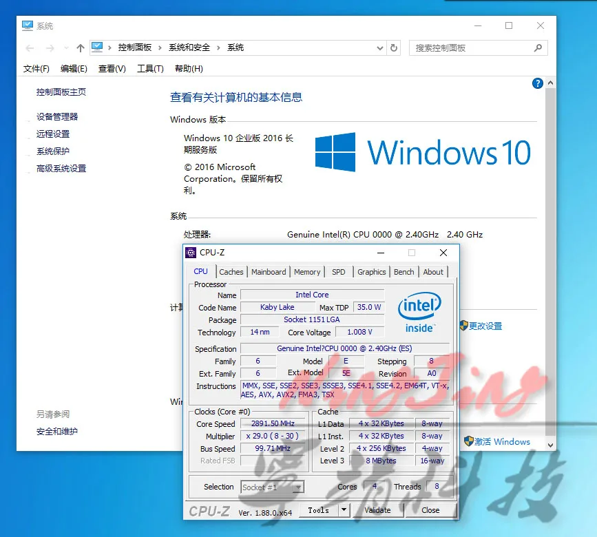The height and width of the screenshot is (537, 597).
Task: Click the CPU-Z Close button
Action: tap(430, 510)
